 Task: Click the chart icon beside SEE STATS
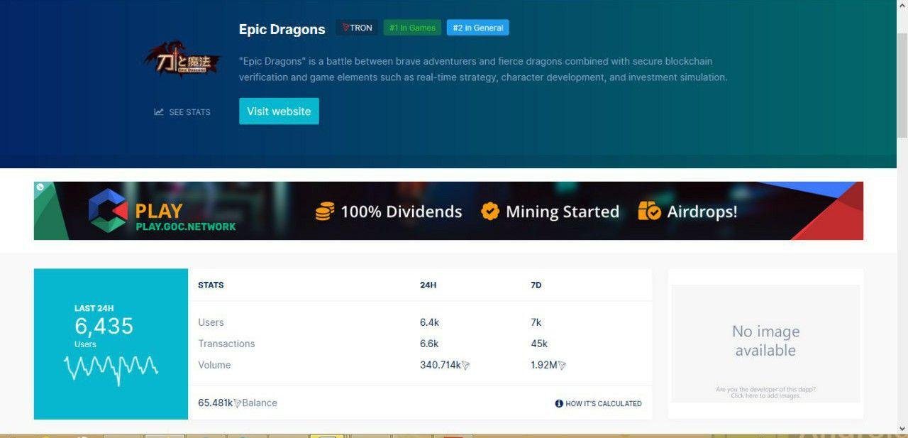pyautogui.click(x=159, y=112)
